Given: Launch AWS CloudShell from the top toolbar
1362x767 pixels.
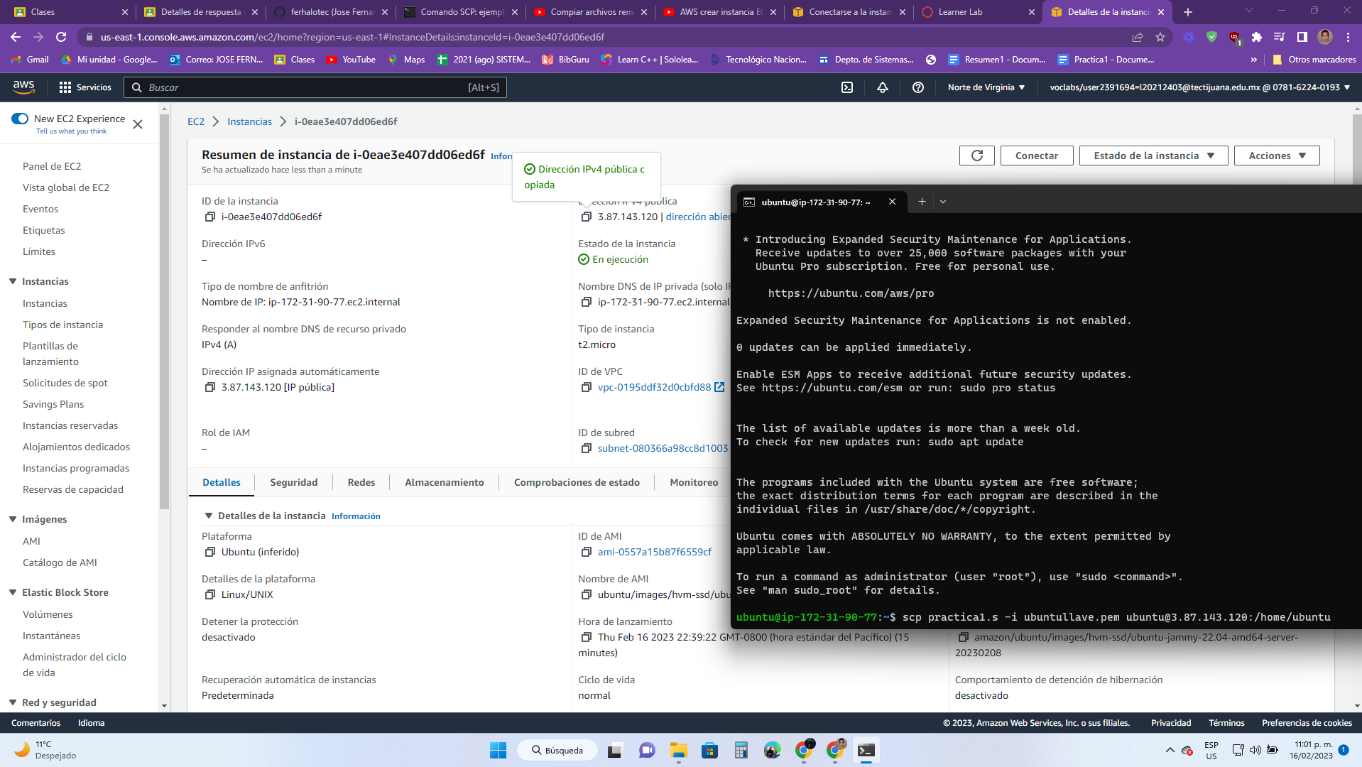Looking at the screenshot, I should tap(846, 87).
